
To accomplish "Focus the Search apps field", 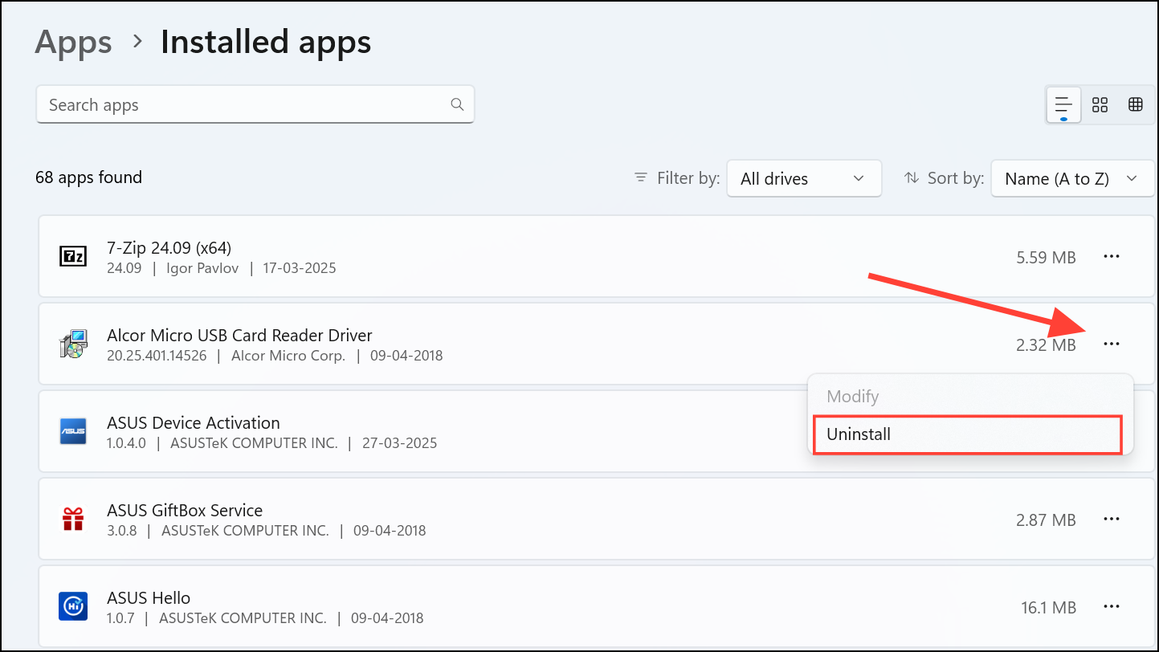I will click(x=255, y=104).
